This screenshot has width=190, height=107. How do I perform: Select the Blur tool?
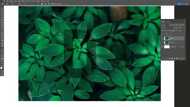pyautogui.click(x=2, y=43)
